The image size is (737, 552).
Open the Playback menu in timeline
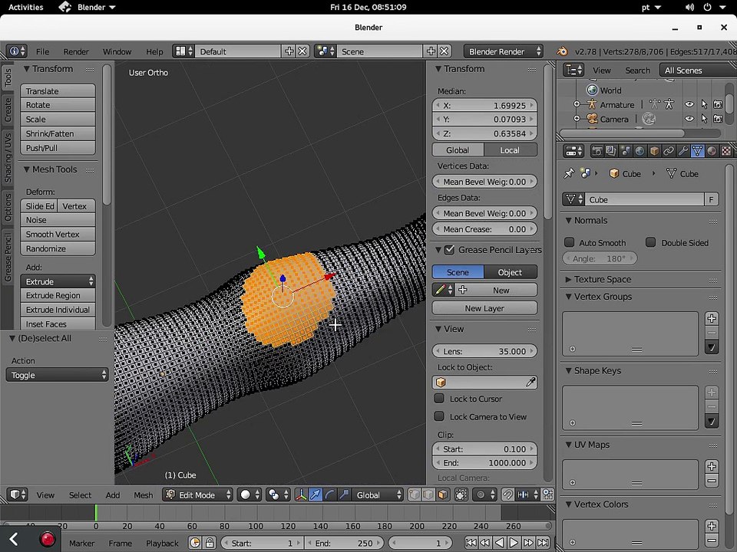(x=162, y=544)
